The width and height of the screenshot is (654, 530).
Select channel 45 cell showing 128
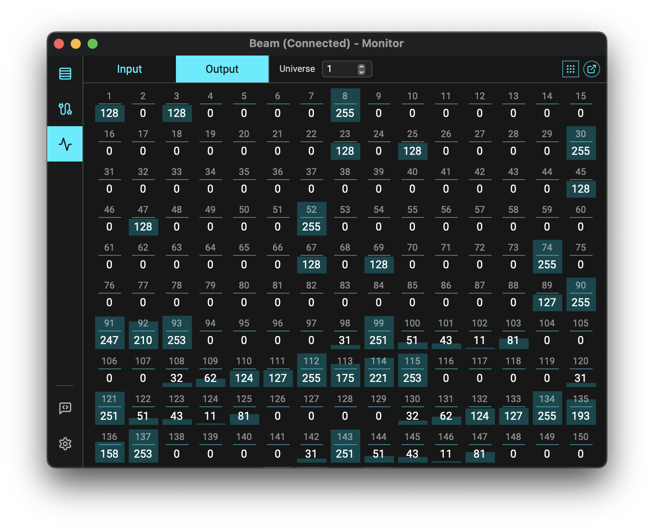tap(581, 181)
